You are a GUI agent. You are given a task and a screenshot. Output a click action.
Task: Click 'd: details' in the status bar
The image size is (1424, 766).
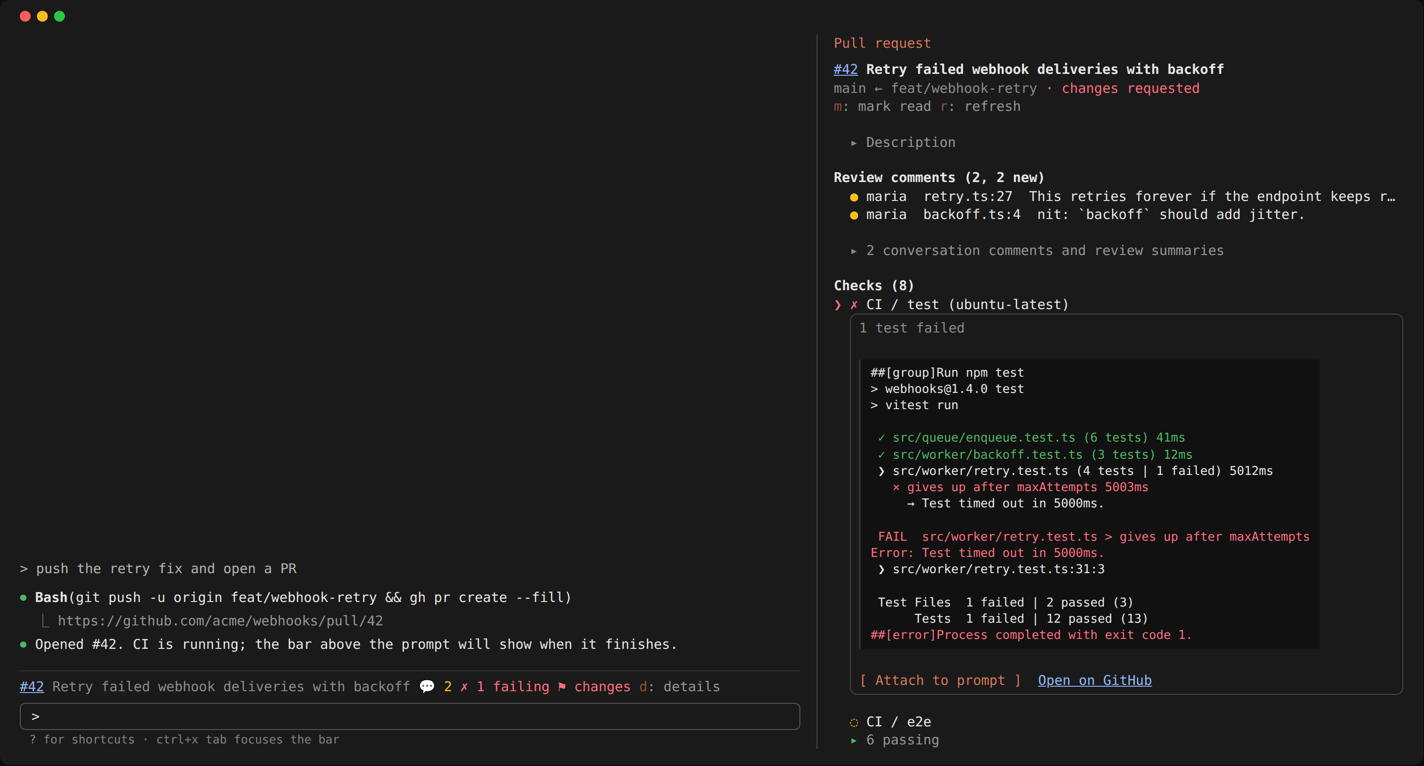[x=680, y=686]
